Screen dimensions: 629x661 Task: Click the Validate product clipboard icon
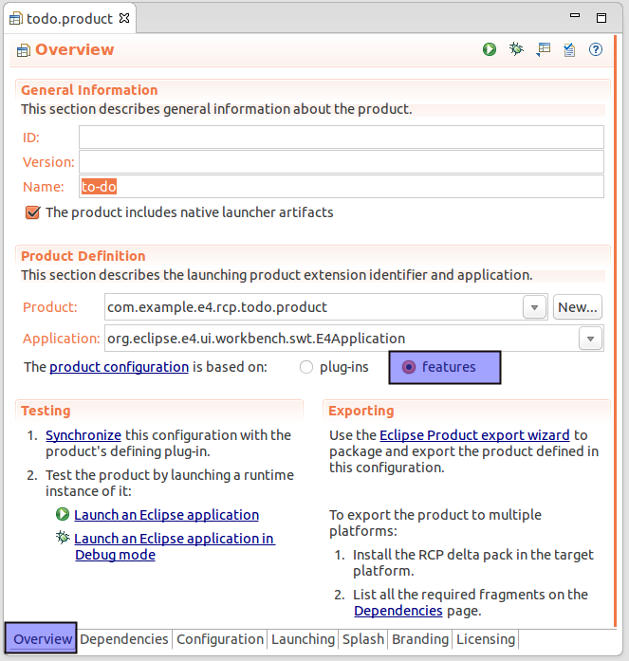(569, 49)
